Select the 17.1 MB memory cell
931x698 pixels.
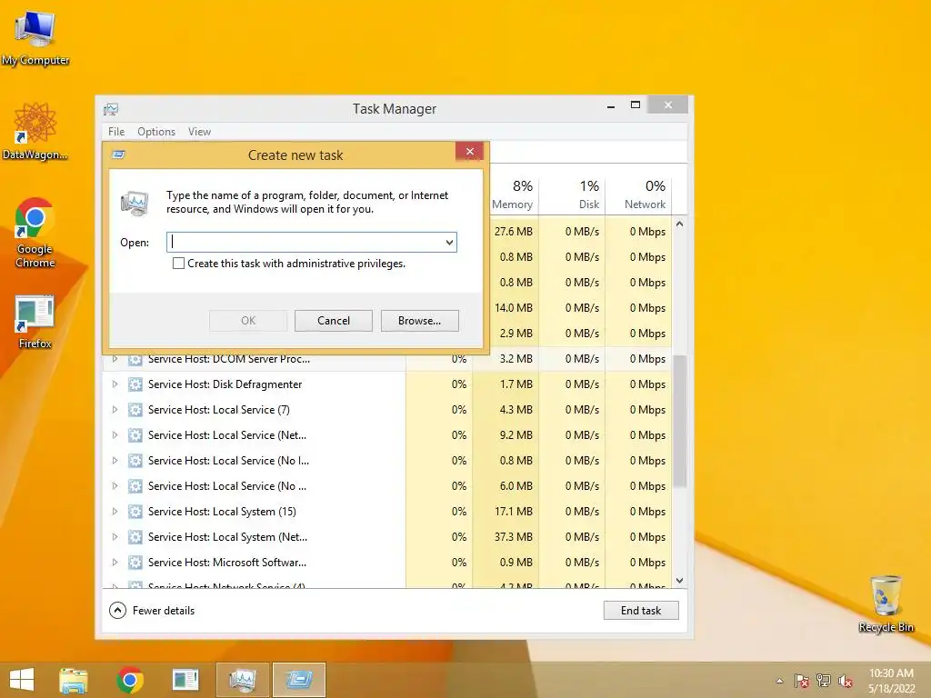tap(506, 512)
